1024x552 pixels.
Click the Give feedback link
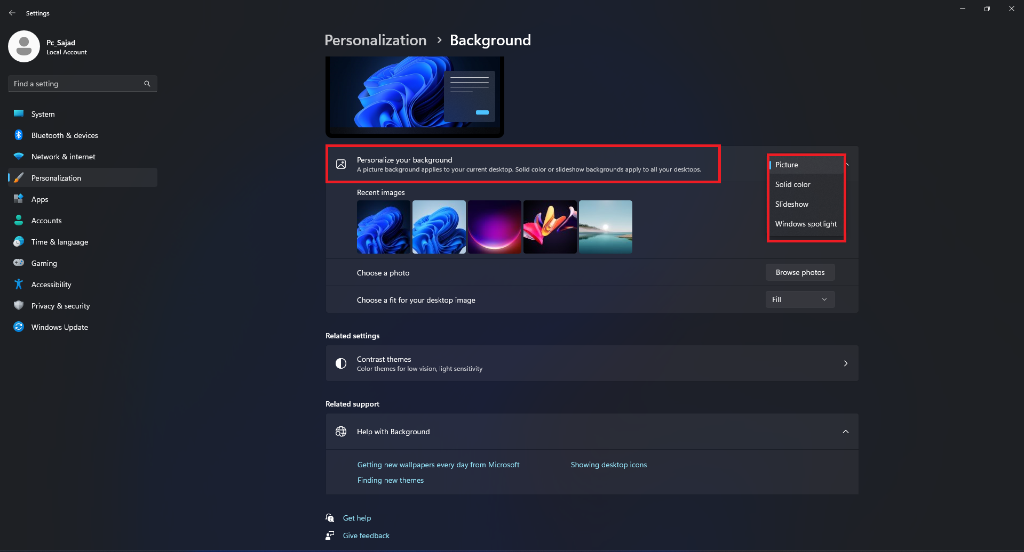[366, 535]
